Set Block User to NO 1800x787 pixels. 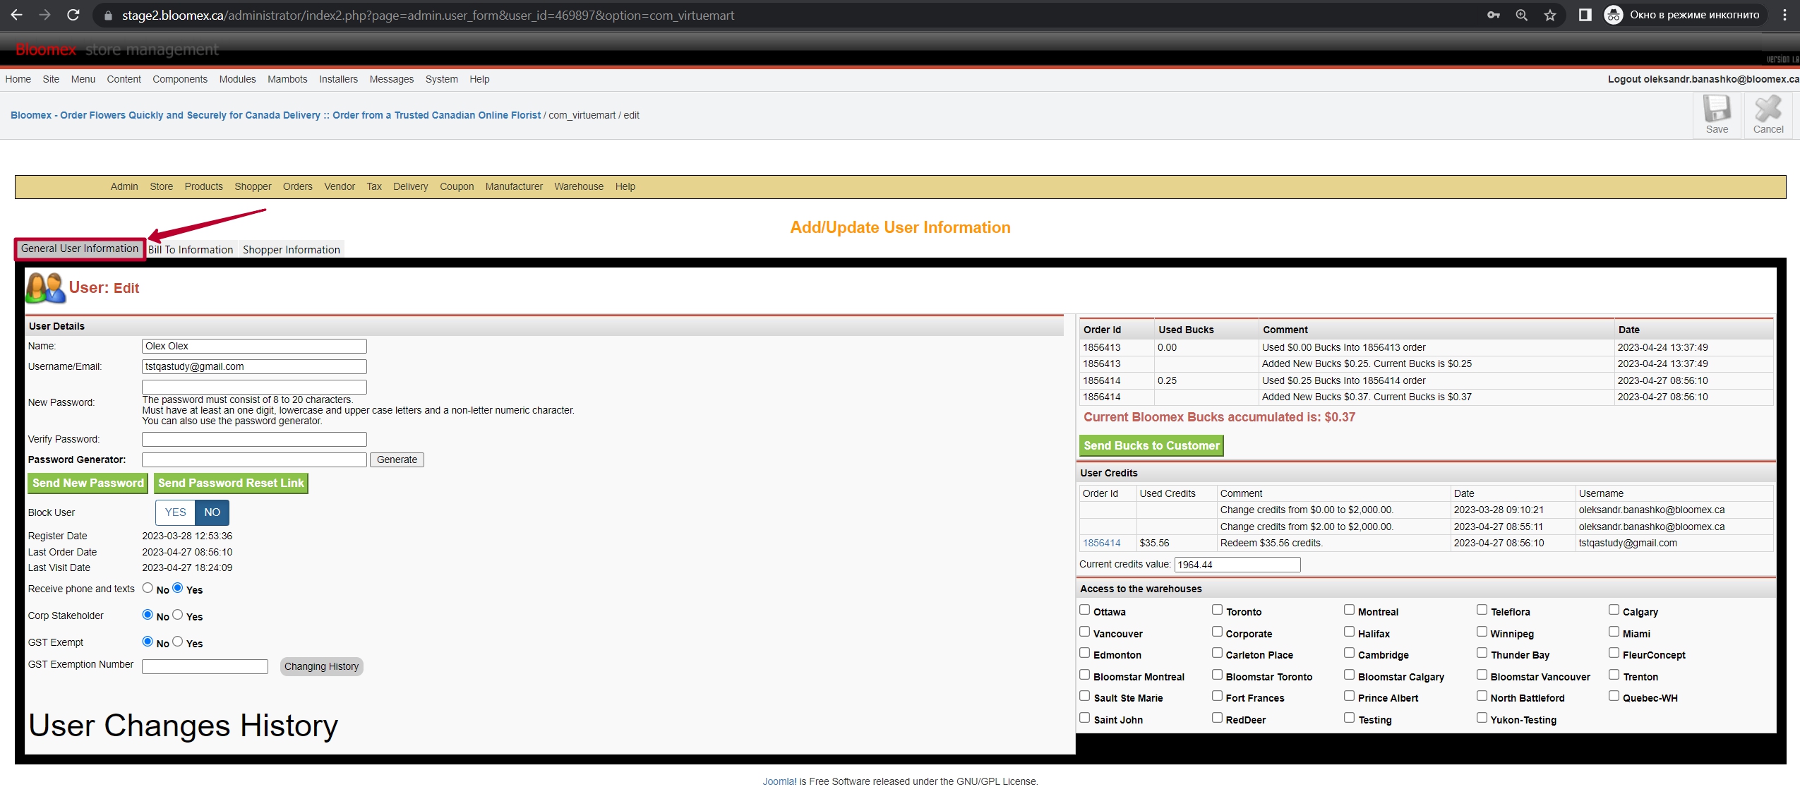click(x=212, y=512)
